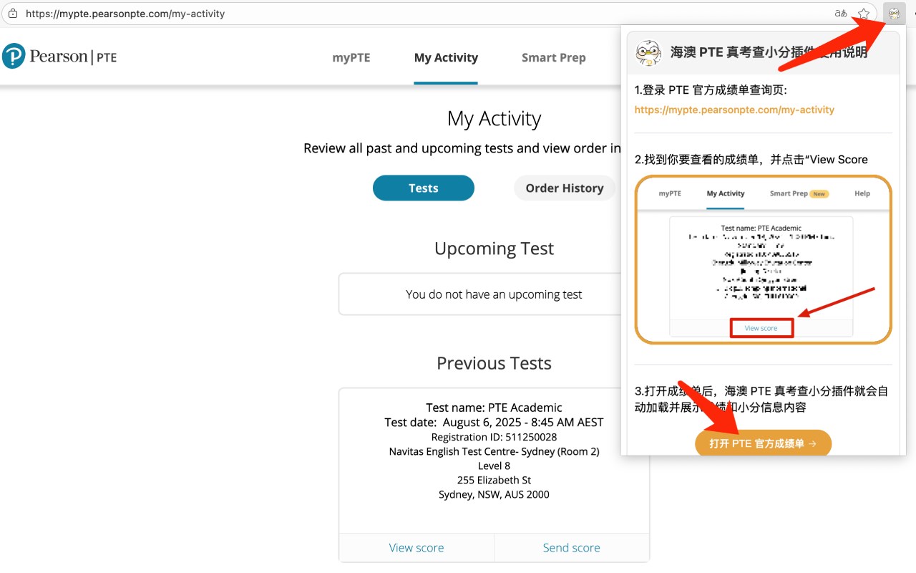Click the tutorial screenshot in extension popup
The height and width of the screenshot is (573, 916).
click(x=763, y=259)
